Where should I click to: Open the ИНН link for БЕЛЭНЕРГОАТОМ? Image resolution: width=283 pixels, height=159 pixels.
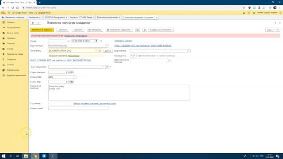61,60
